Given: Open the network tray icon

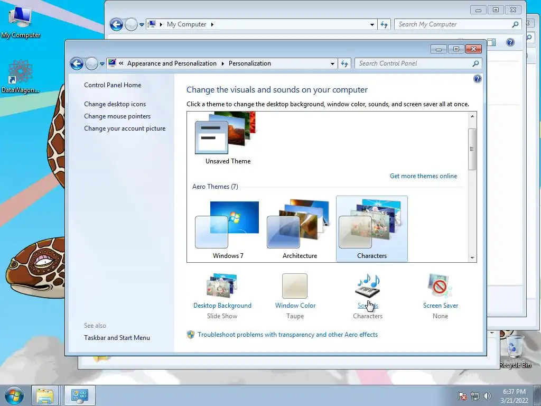Looking at the screenshot, I should coord(475,396).
